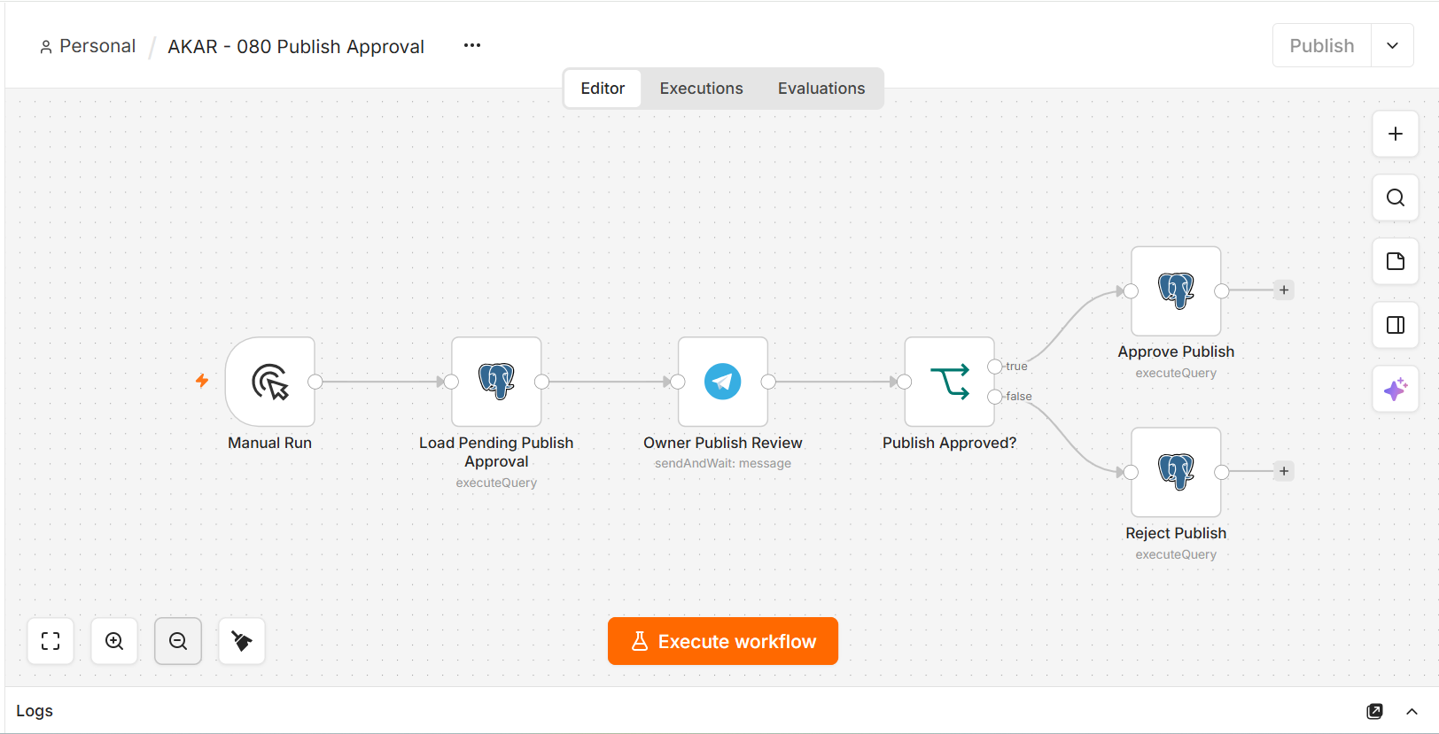Image resolution: width=1439 pixels, height=734 pixels.
Task: Switch to the Editor tab
Action: pos(603,89)
